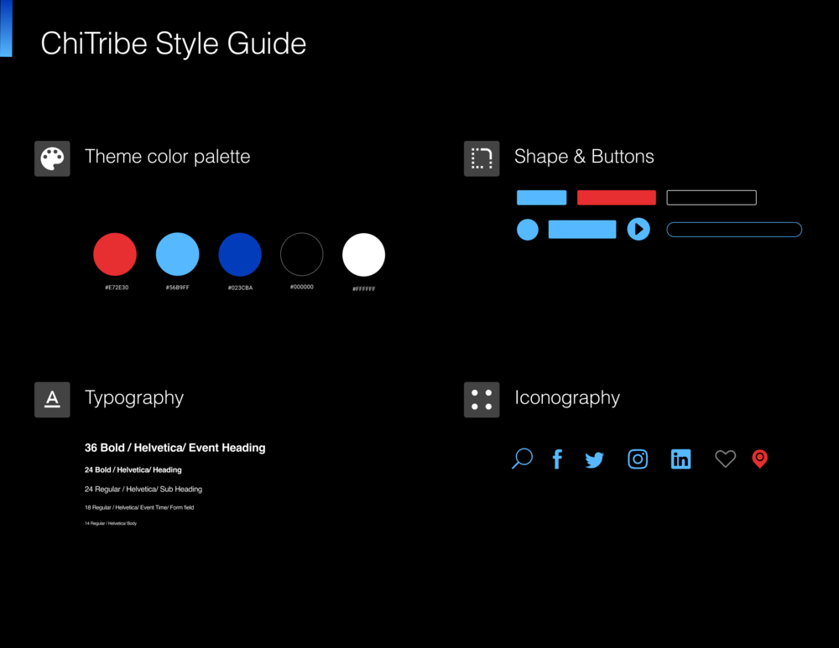Select the light blue #56B9FF swatch

178,255
